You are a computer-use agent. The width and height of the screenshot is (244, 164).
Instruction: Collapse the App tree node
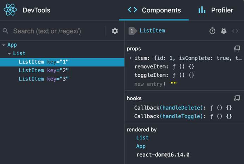(4, 45)
